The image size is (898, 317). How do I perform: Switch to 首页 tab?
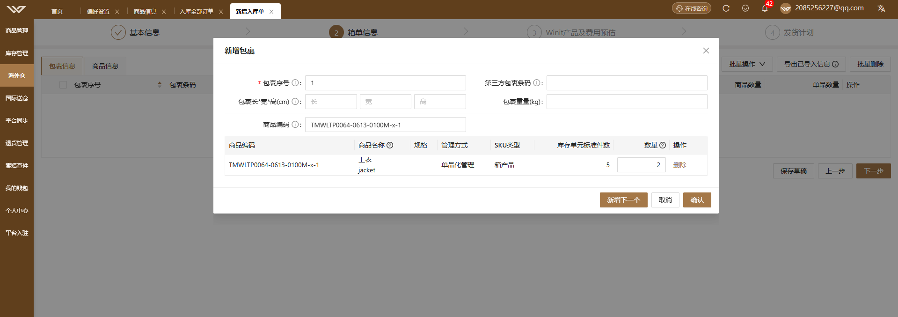(x=57, y=12)
